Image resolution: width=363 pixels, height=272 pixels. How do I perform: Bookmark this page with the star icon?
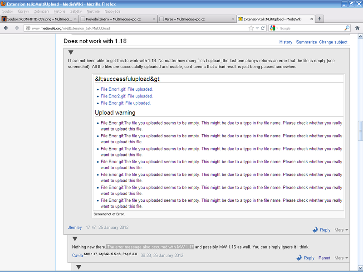(250, 28)
